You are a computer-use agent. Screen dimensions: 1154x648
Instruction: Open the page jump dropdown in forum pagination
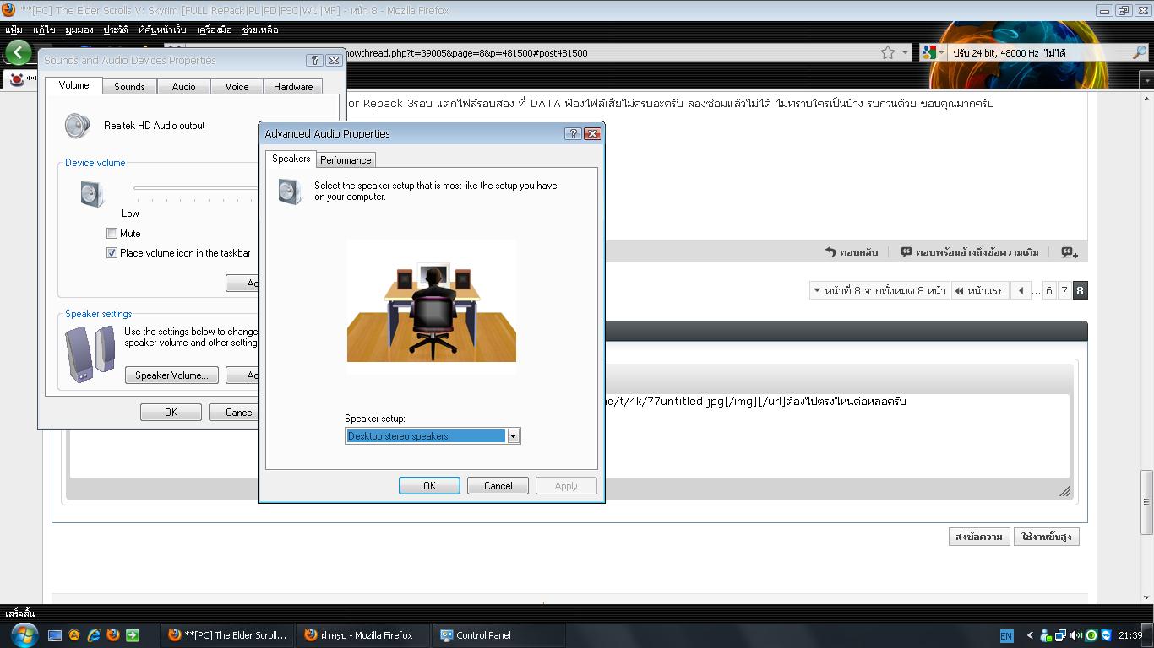pos(879,290)
